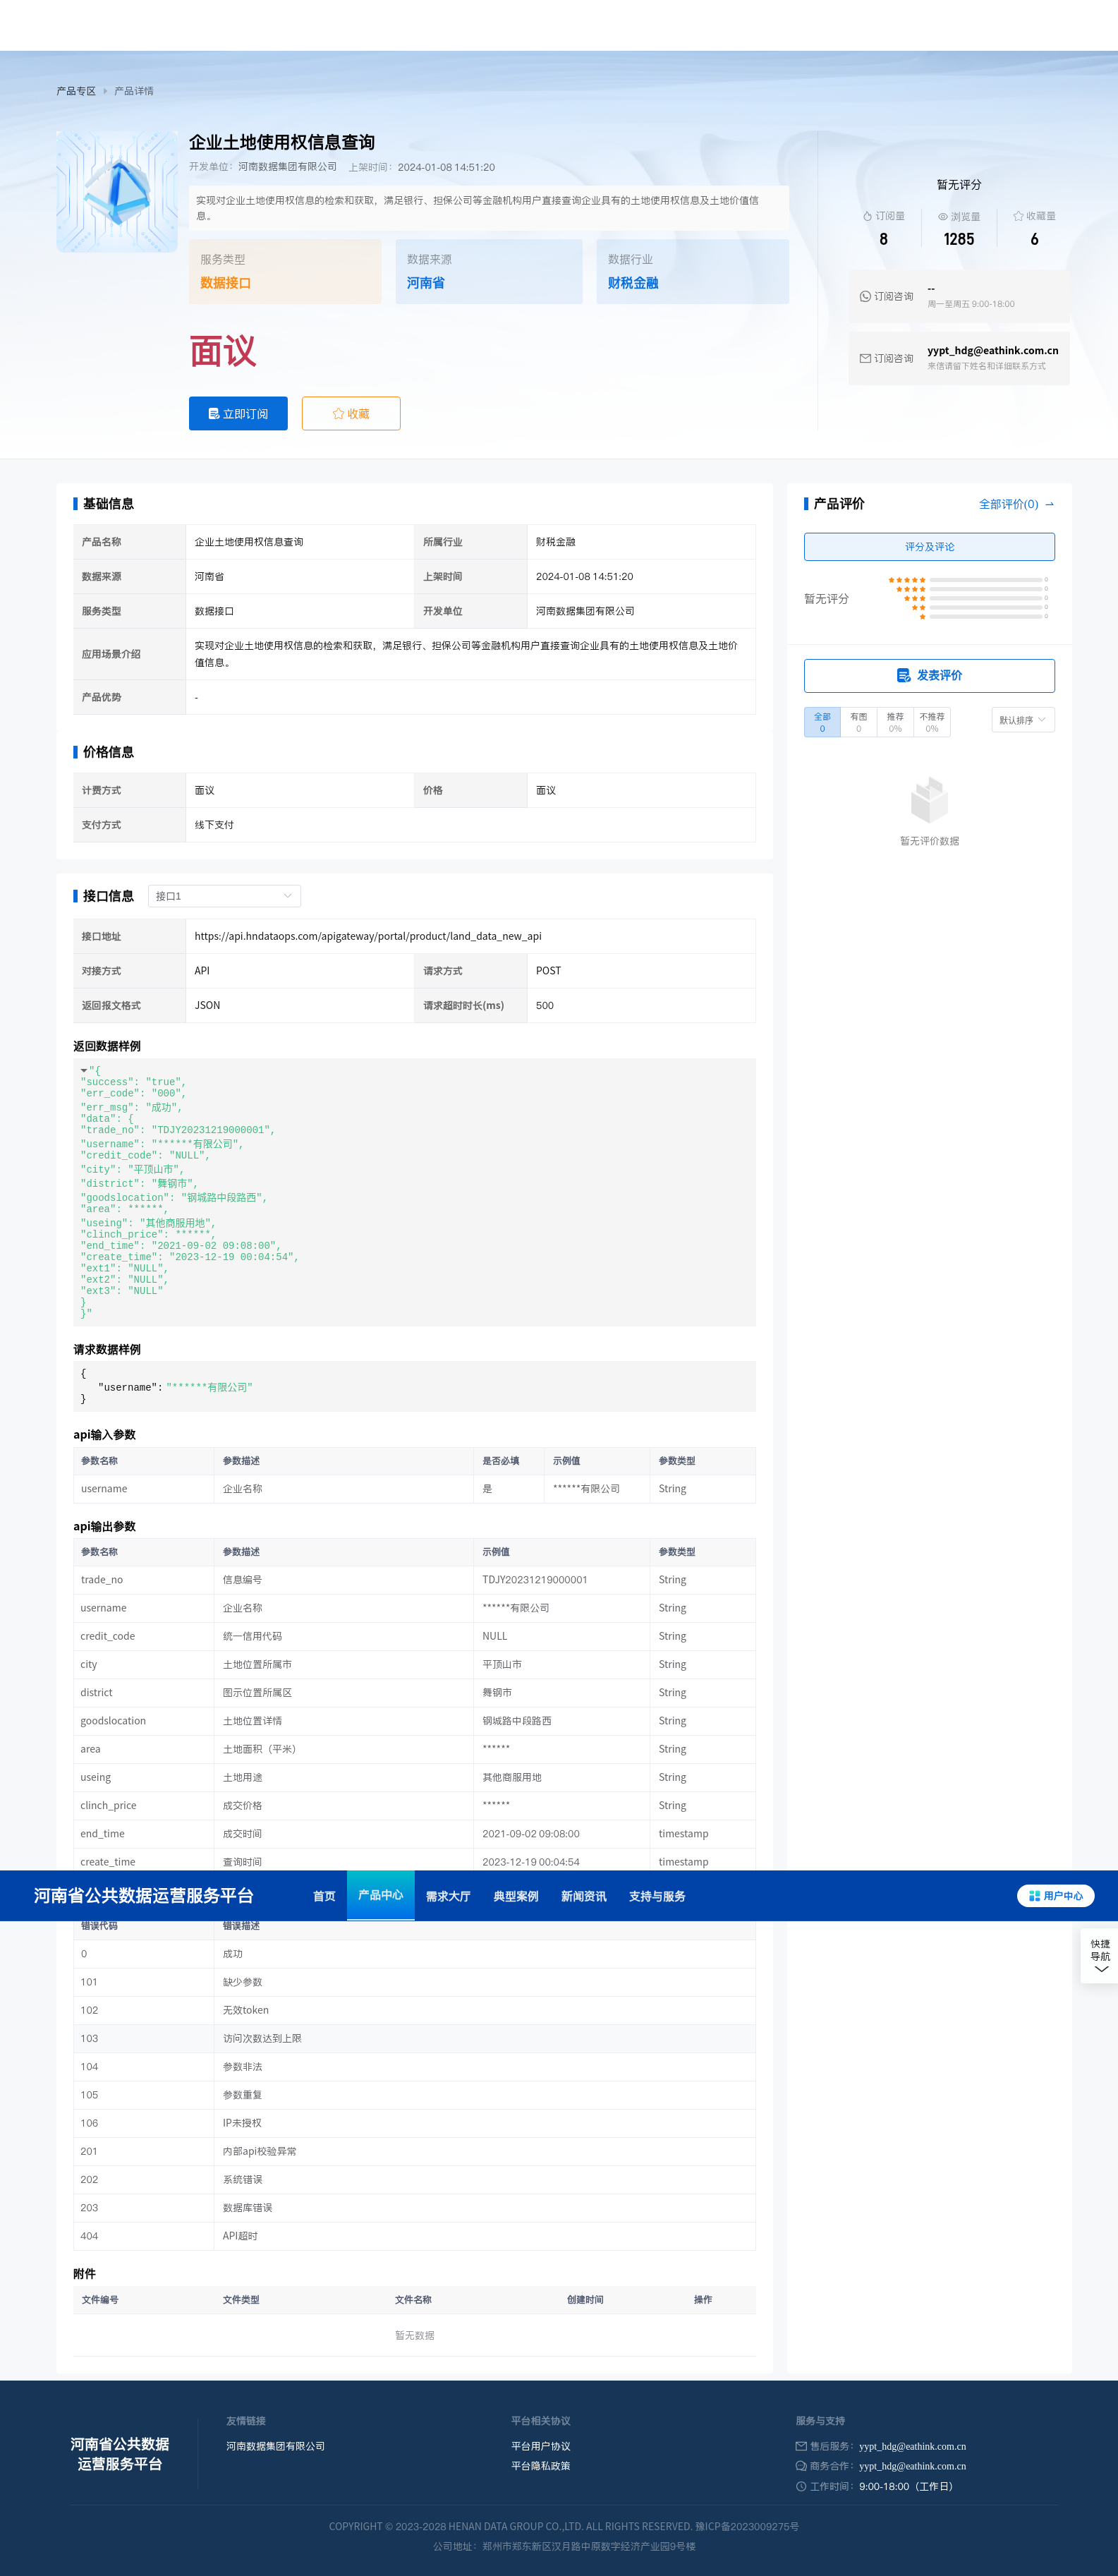1118x2576 pixels.
Task: Click the 线下支付 payment method cell
Action: (x=470, y=825)
